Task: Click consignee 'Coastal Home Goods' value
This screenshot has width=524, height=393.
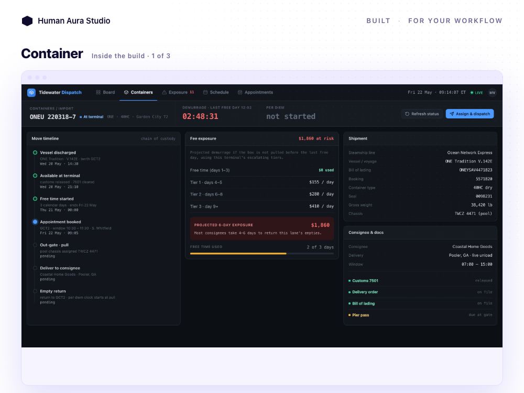Action: pyautogui.click(x=472, y=247)
